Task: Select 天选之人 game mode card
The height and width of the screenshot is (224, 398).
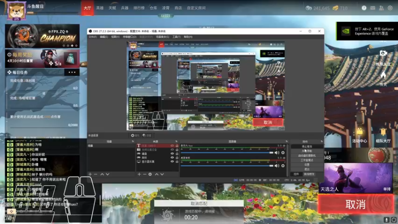Action: click(x=356, y=178)
